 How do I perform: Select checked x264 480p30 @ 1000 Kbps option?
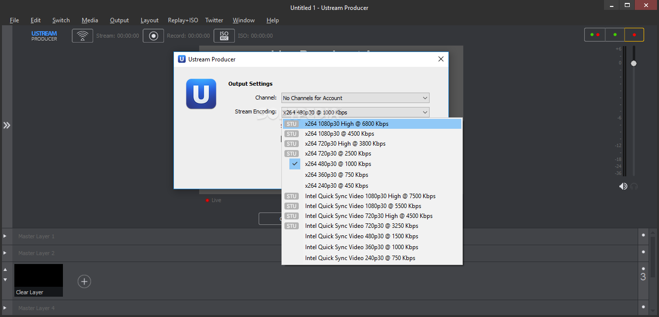pos(372,164)
